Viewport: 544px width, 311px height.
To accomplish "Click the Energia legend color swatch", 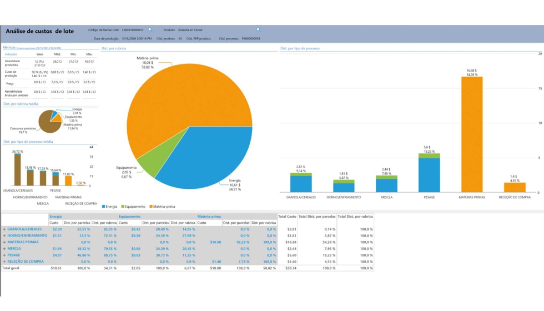I will [x=104, y=207].
